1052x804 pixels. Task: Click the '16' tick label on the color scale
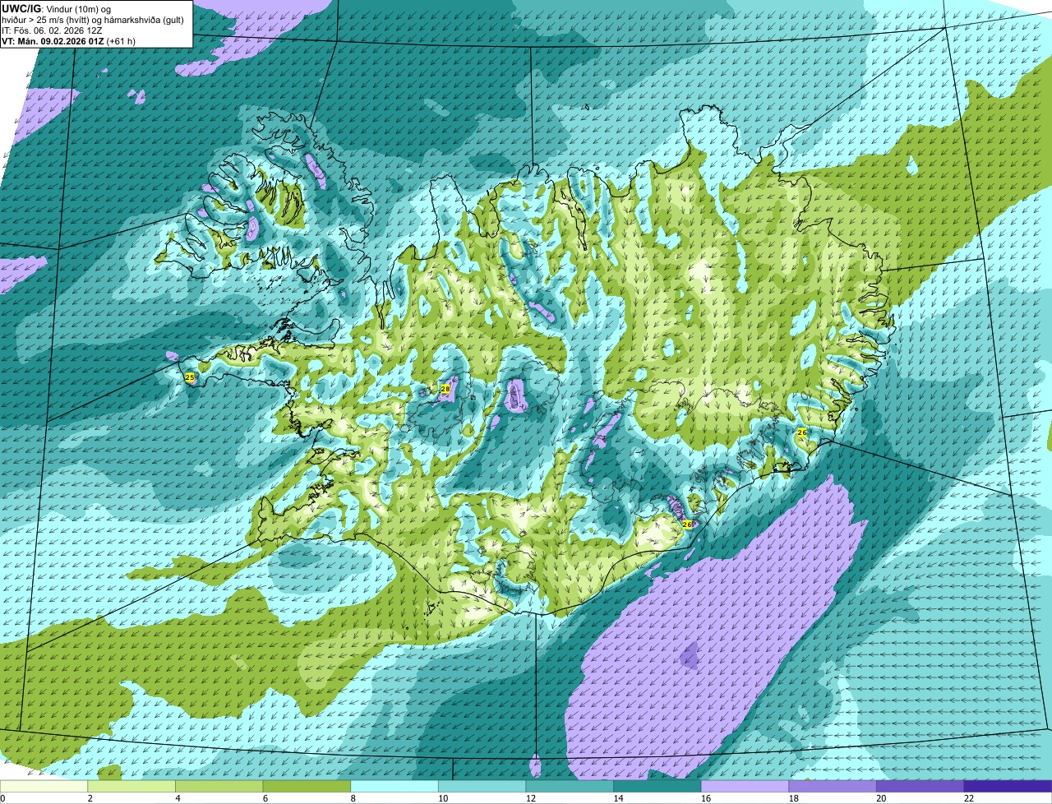(706, 798)
